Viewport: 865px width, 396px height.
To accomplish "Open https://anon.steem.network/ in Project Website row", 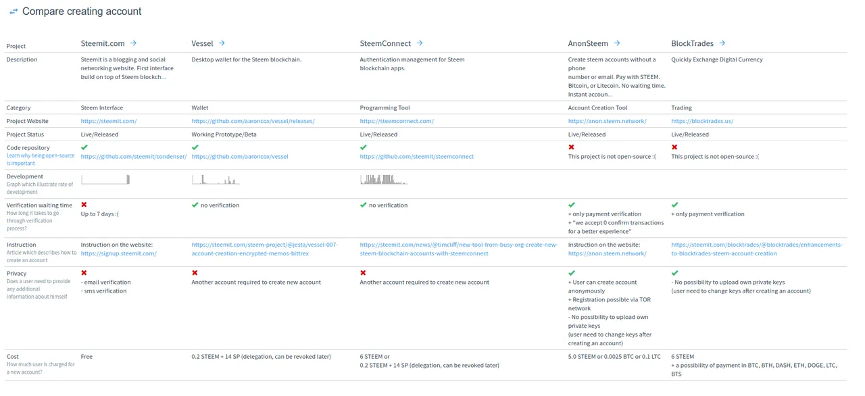I will 608,121.
